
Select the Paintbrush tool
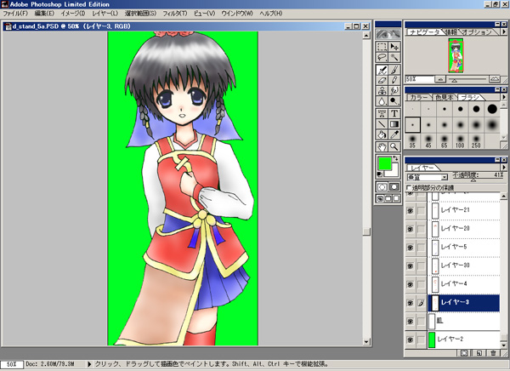click(394, 70)
